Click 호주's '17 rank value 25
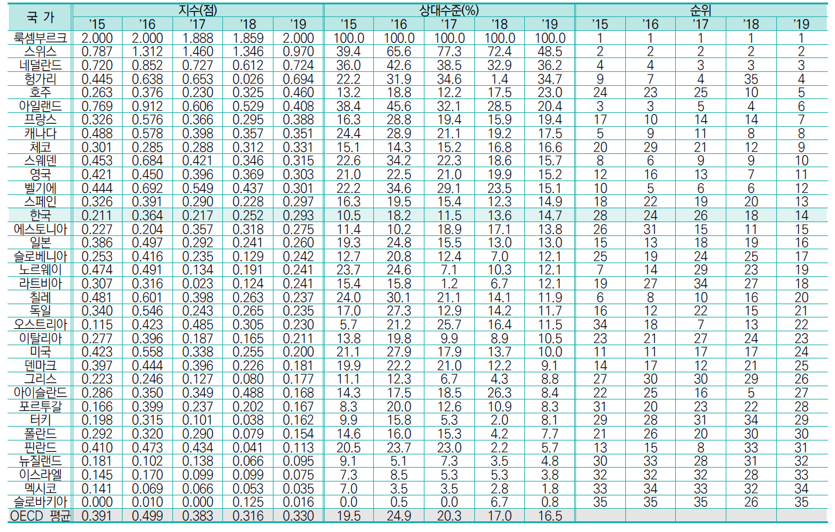The width and height of the screenshot is (835, 532). point(700,92)
